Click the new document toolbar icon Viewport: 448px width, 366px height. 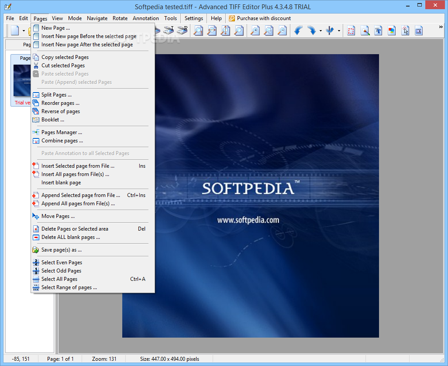(15, 30)
